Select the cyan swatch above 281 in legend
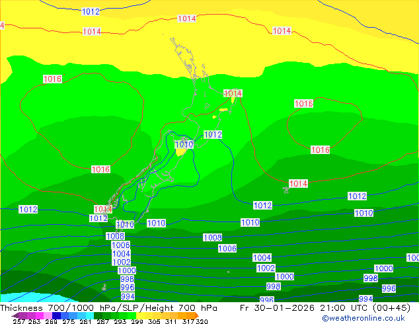Image resolution: width=419 pixels, height=324 pixels. click(90, 315)
